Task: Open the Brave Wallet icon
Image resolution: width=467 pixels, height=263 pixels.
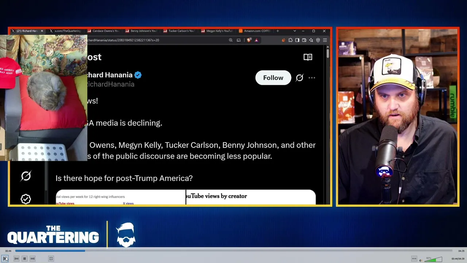Action: 304,40
